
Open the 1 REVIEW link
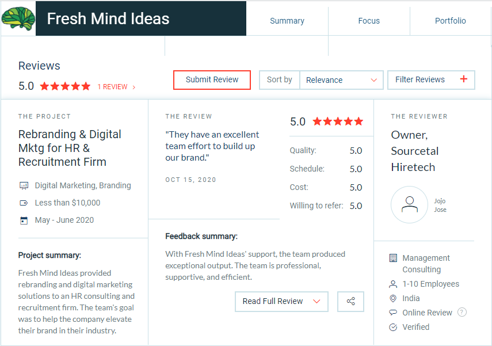116,87
